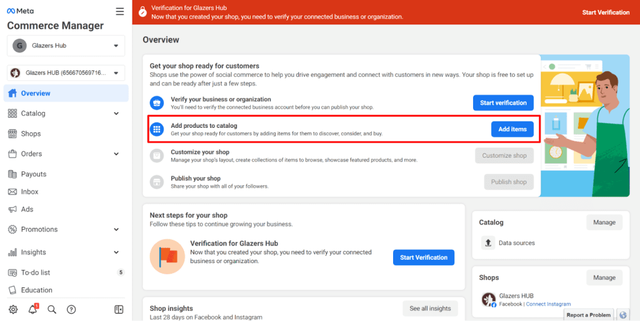The image size is (640, 321).
Task: Open the hamburger menu icon
Action: [x=119, y=11]
